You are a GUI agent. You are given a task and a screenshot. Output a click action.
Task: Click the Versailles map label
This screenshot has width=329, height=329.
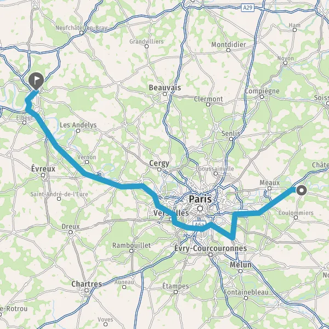coord(171,213)
